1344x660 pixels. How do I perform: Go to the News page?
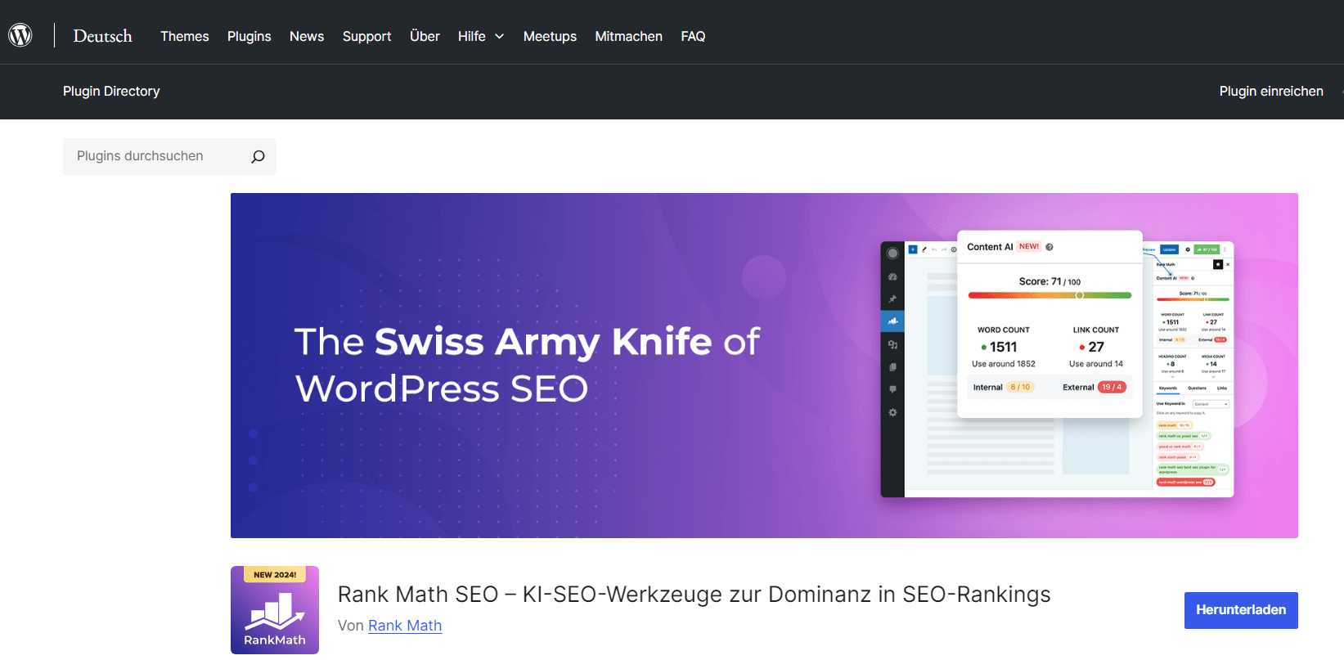[x=307, y=36]
